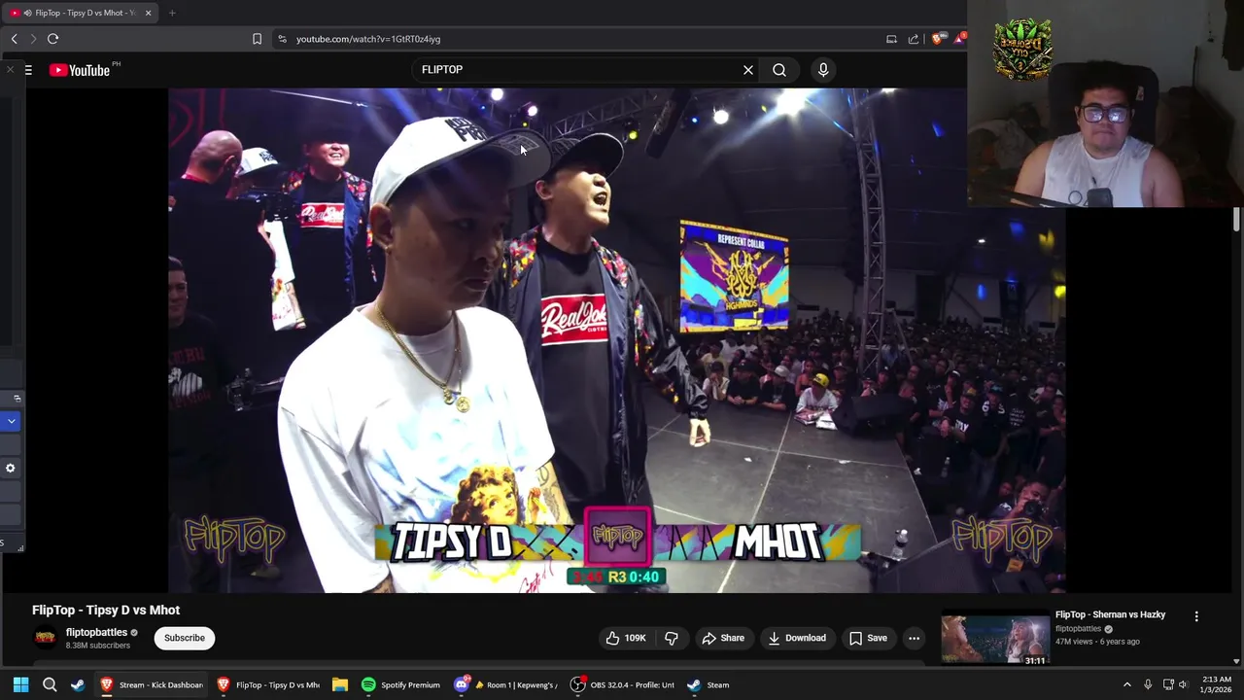Viewport: 1244px width, 700px height.
Task: Open Brave Shields lion icon
Action: click(937, 39)
